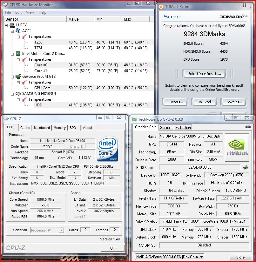
Task: Collapse the GeForce 9800M GTS node
Action: 12,77
